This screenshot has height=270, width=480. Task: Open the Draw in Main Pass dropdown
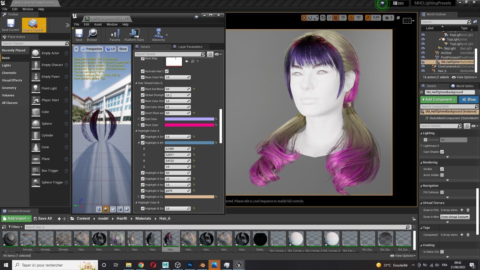coord(455,217)
